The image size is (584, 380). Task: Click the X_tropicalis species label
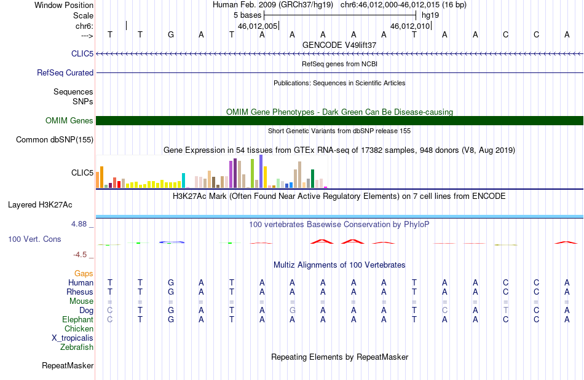(x=73, y=338)
